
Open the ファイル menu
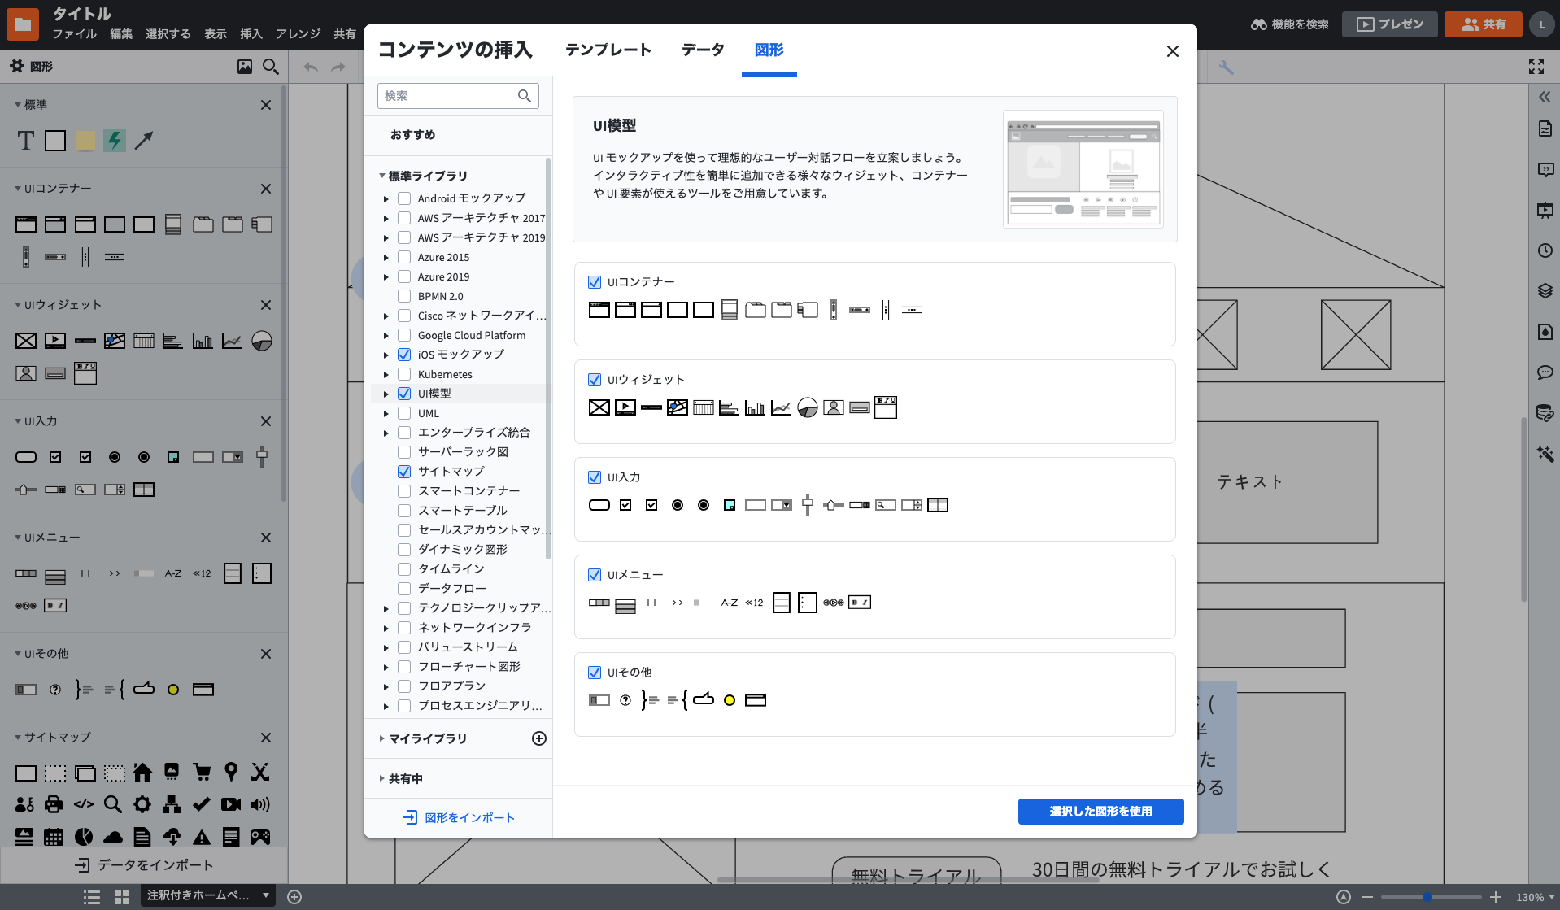(74, 34)
